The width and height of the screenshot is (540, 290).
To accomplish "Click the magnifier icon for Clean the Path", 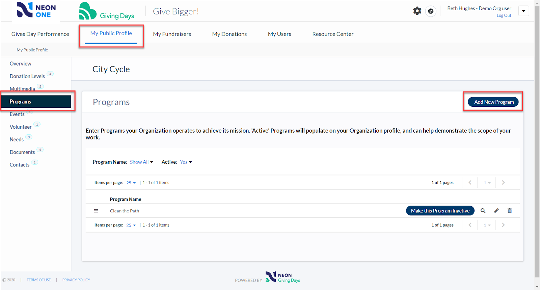I will [x=483, y=211].
